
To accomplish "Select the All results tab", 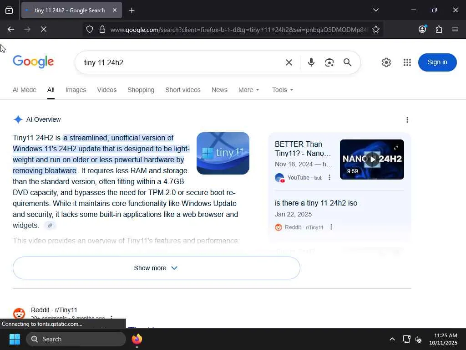I will 51,90.
